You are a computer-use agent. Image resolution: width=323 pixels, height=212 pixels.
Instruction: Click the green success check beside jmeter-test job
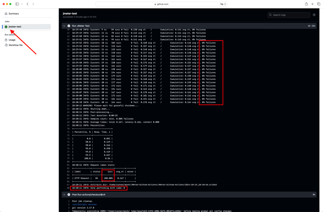tap(6, 27)
